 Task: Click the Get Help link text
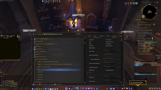[36, 84]
